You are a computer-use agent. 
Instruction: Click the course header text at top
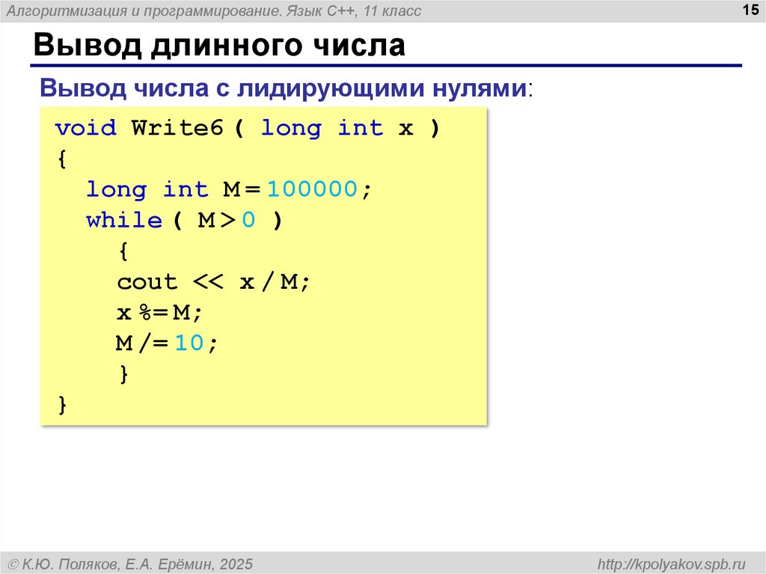[213, 10]
